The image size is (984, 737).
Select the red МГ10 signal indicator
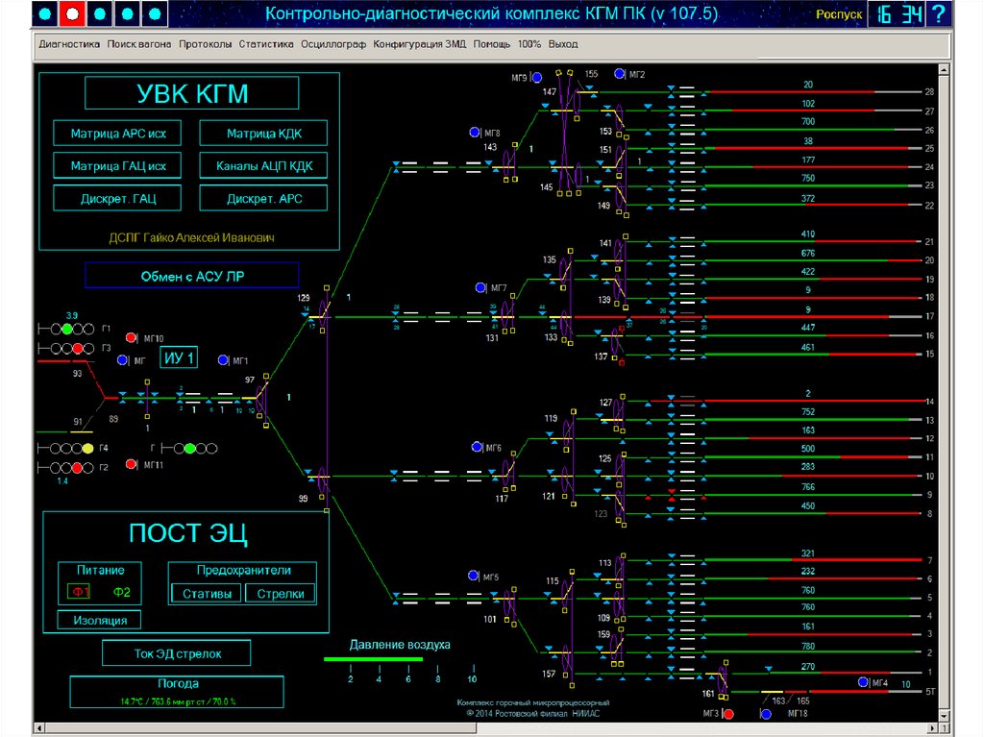click(132, 337)
